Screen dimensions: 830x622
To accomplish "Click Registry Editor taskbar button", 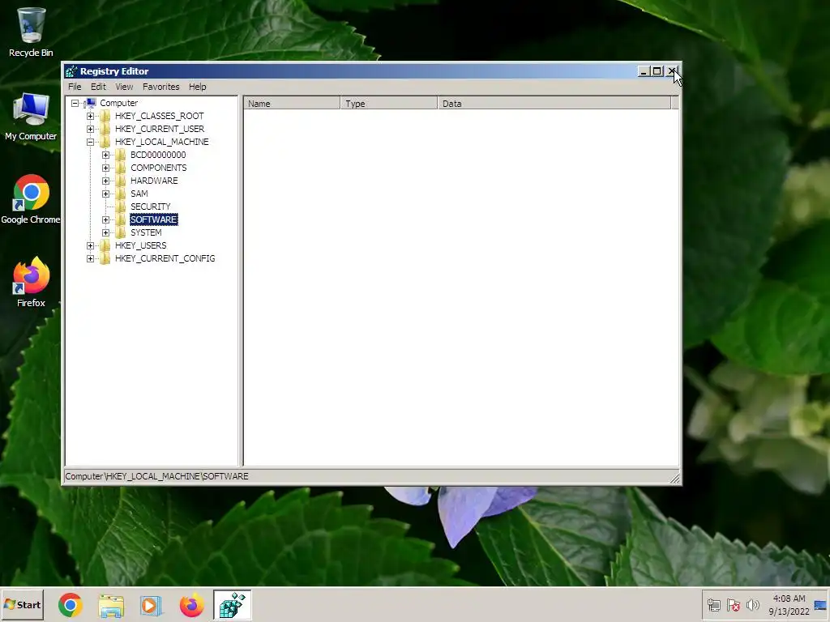I will 233,605.
